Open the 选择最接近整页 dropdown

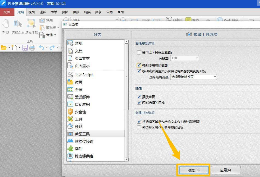(x=193, y=77)
